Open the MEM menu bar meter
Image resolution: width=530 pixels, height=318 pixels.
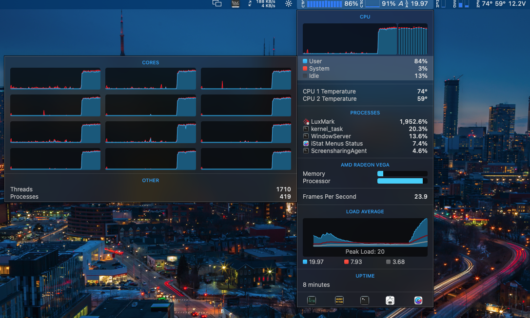coord(441,4)
